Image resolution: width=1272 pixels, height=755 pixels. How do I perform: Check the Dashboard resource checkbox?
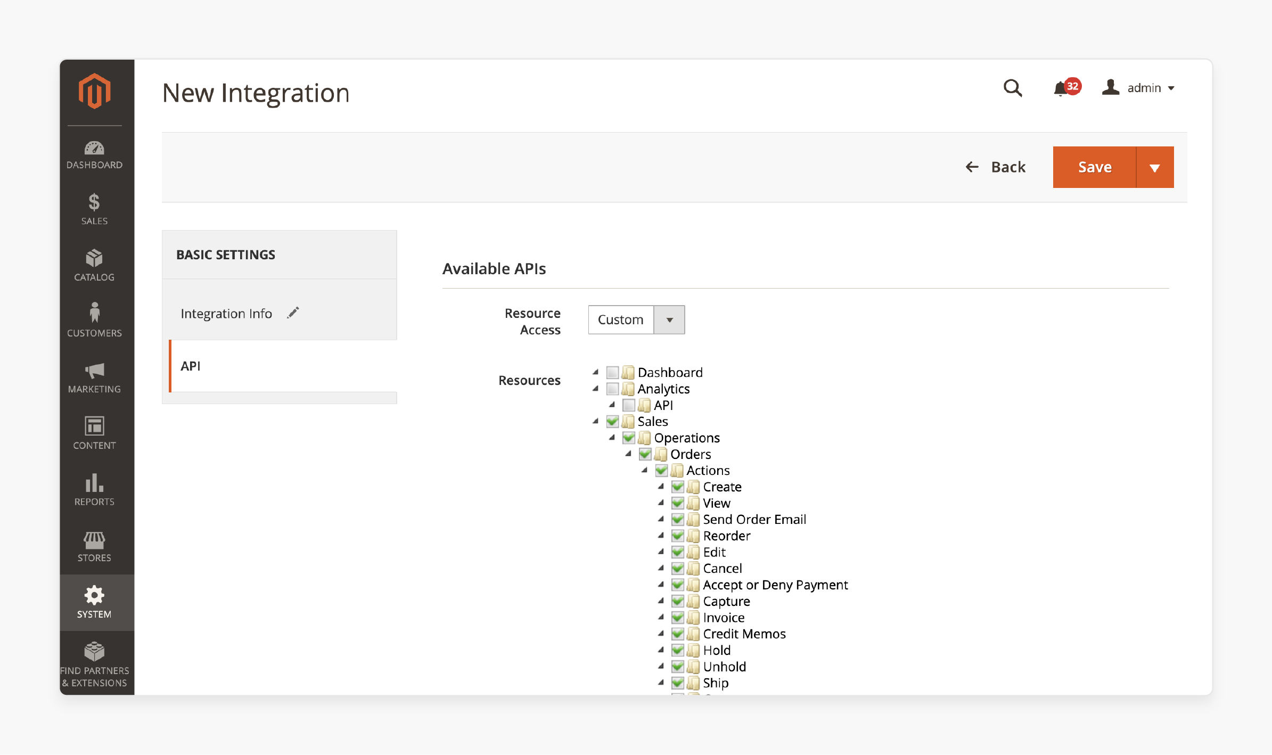pos(613,372)
